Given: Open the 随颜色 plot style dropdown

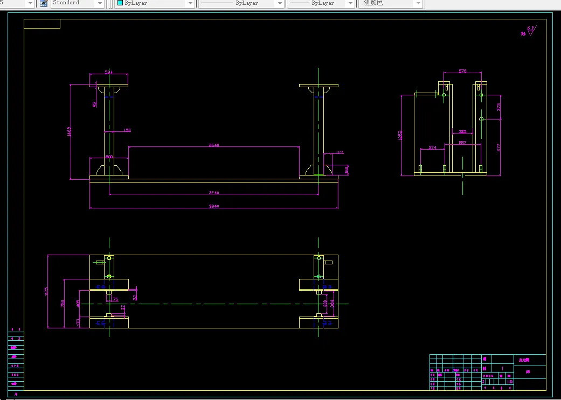Looking at the screenshot, I should click(418, 3).
